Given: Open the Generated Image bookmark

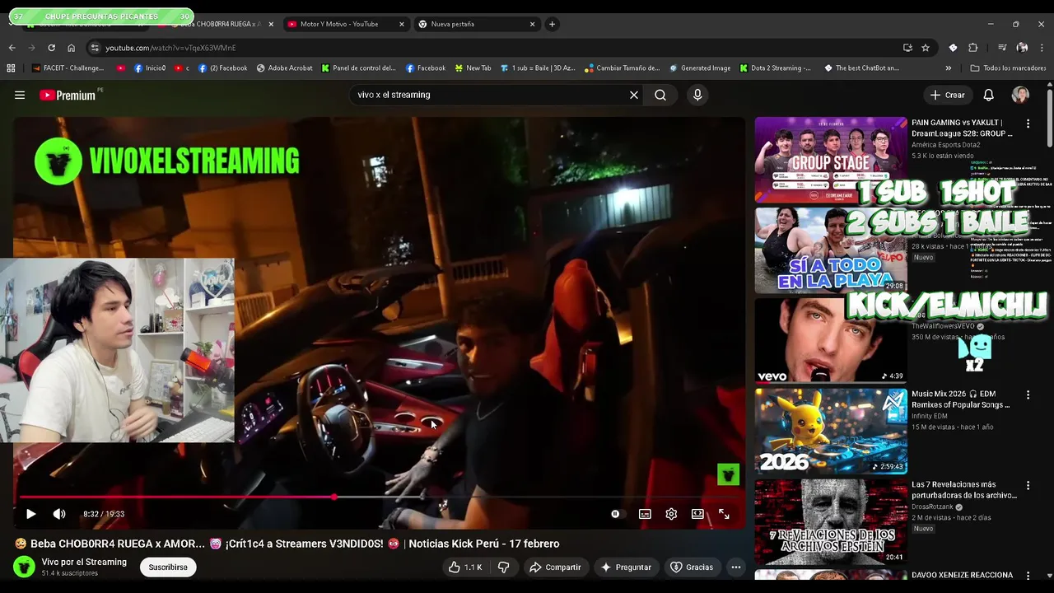Looking at the screenshot, I should (x=700, y=68).
